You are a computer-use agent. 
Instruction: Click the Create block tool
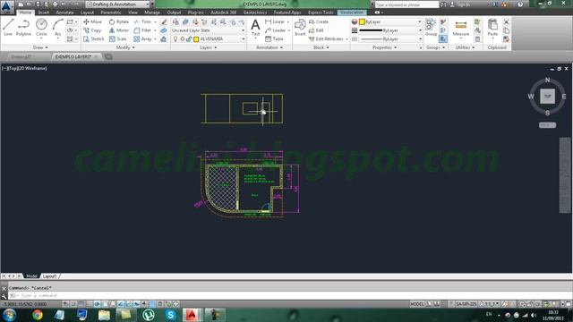click(x=319, y=21)
